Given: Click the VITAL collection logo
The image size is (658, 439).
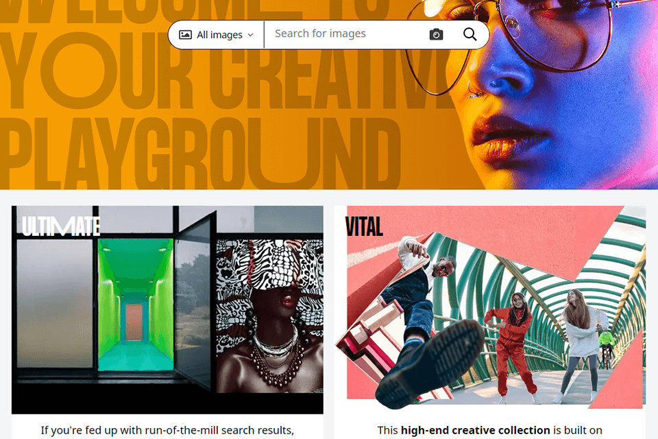Looking at the screenshot, I should coord(364,227).
